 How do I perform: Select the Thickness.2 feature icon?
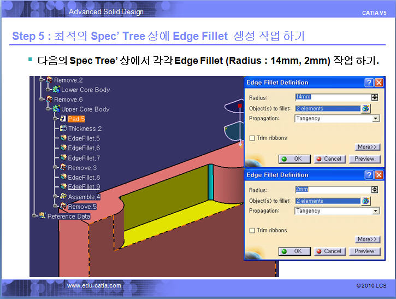[63, 128]
